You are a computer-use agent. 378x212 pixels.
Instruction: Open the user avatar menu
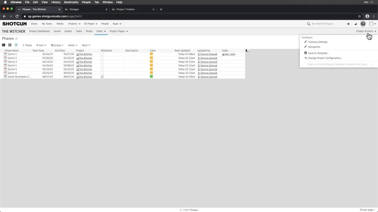click(372, 24)
